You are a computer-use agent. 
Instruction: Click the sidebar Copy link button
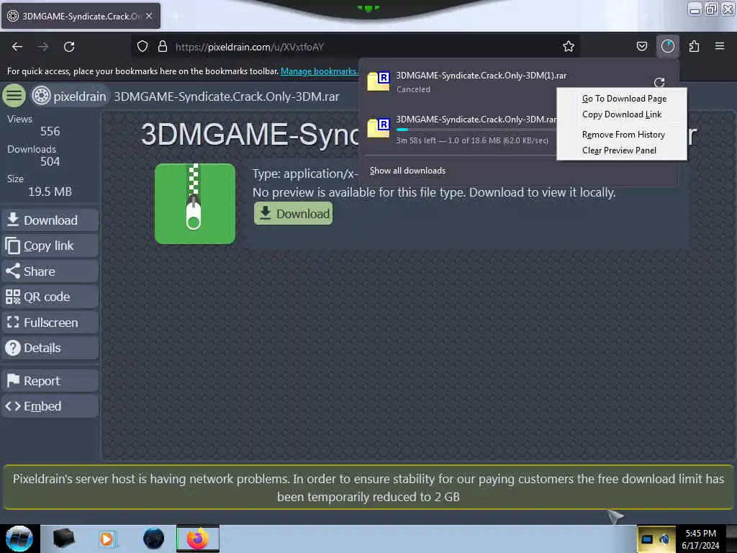point(50,246)
